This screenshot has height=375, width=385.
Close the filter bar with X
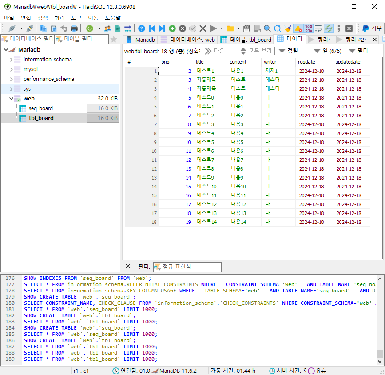(128, 267)
